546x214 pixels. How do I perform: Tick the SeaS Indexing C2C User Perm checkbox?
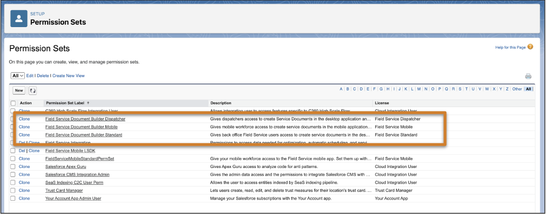coord(13,183)
